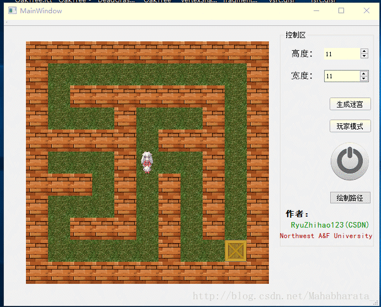
Task: Focus the 高度 height input field
Action: 342,54
